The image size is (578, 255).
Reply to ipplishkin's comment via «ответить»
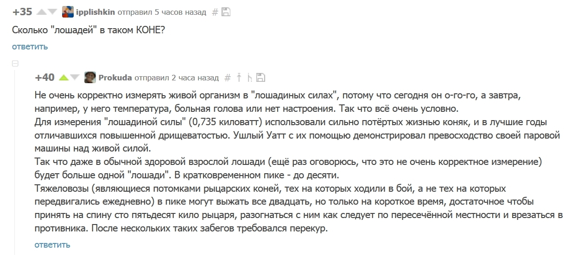click(x=30, y=47)
